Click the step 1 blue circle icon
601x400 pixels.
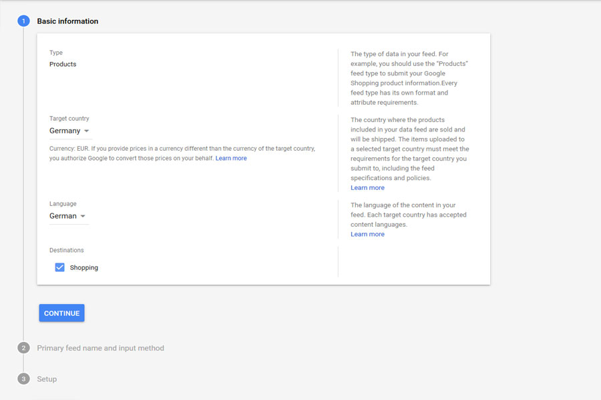point(23,21)
